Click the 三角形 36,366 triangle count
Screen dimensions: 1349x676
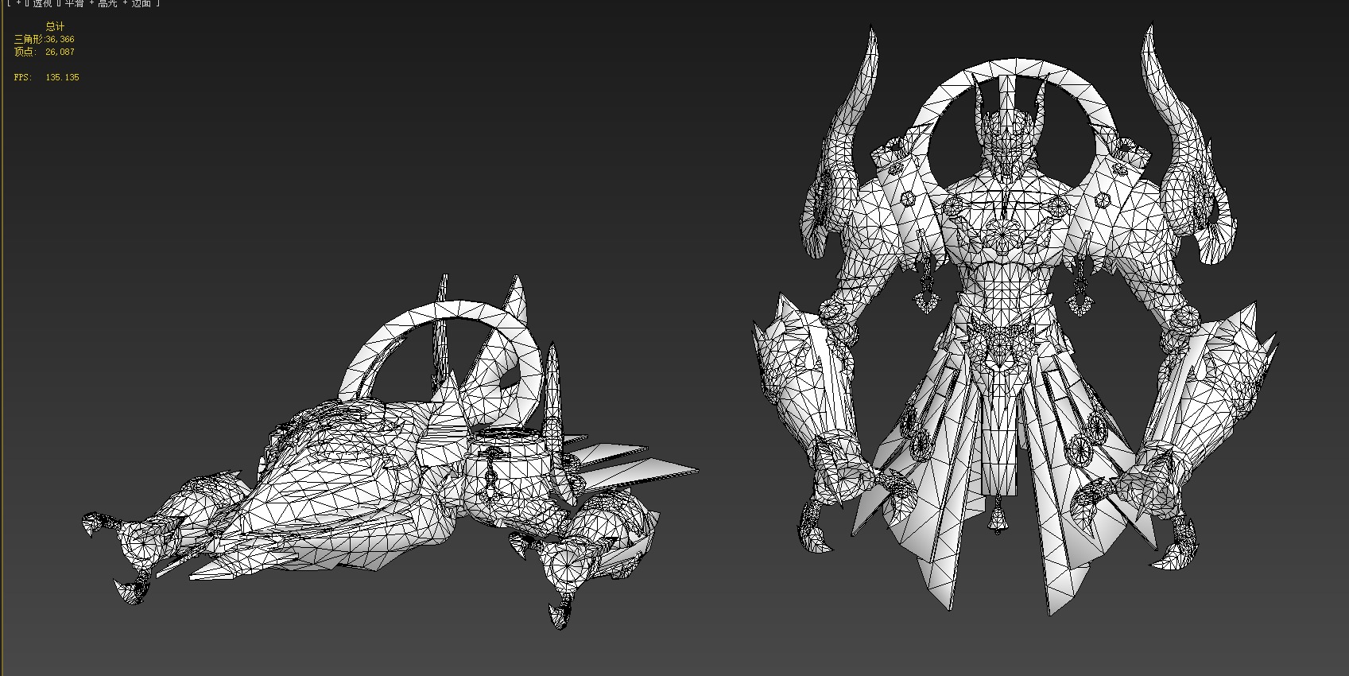(x=45, y=39)
